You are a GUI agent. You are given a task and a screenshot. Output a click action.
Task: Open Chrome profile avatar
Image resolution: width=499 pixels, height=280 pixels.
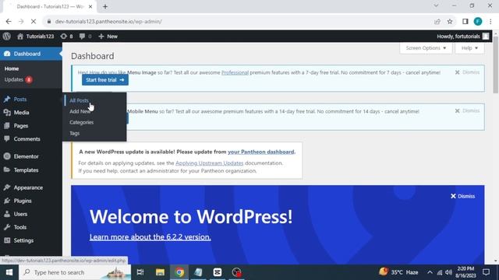[x=478, y=22]
